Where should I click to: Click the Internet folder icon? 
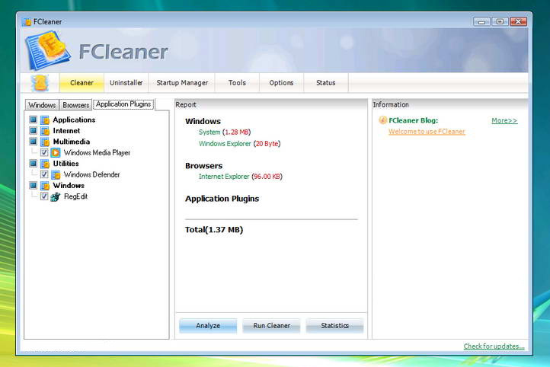[x=45, y=131]
